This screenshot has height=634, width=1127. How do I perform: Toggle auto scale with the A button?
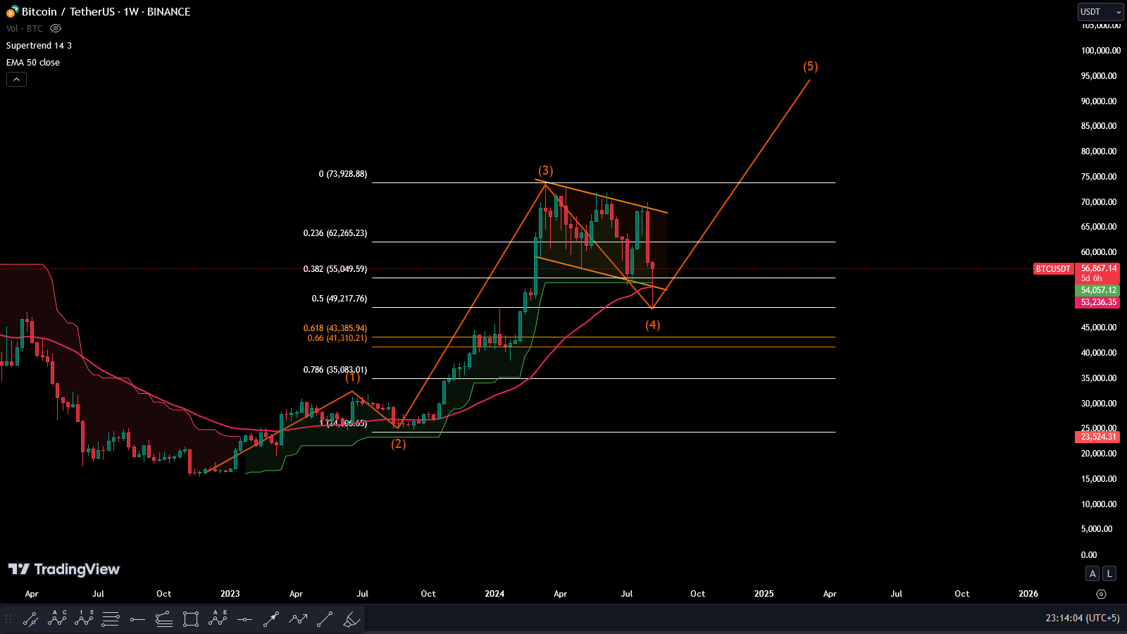click(x=1092, y=573)
